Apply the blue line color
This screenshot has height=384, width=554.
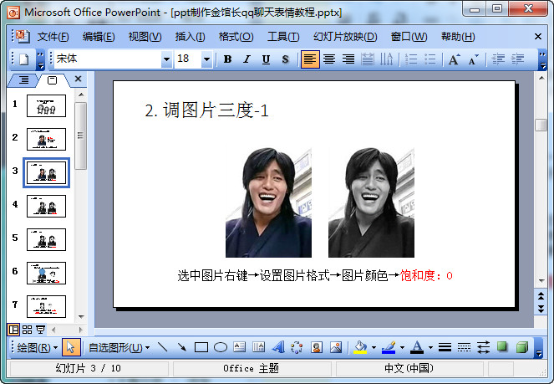click(389, 347)
